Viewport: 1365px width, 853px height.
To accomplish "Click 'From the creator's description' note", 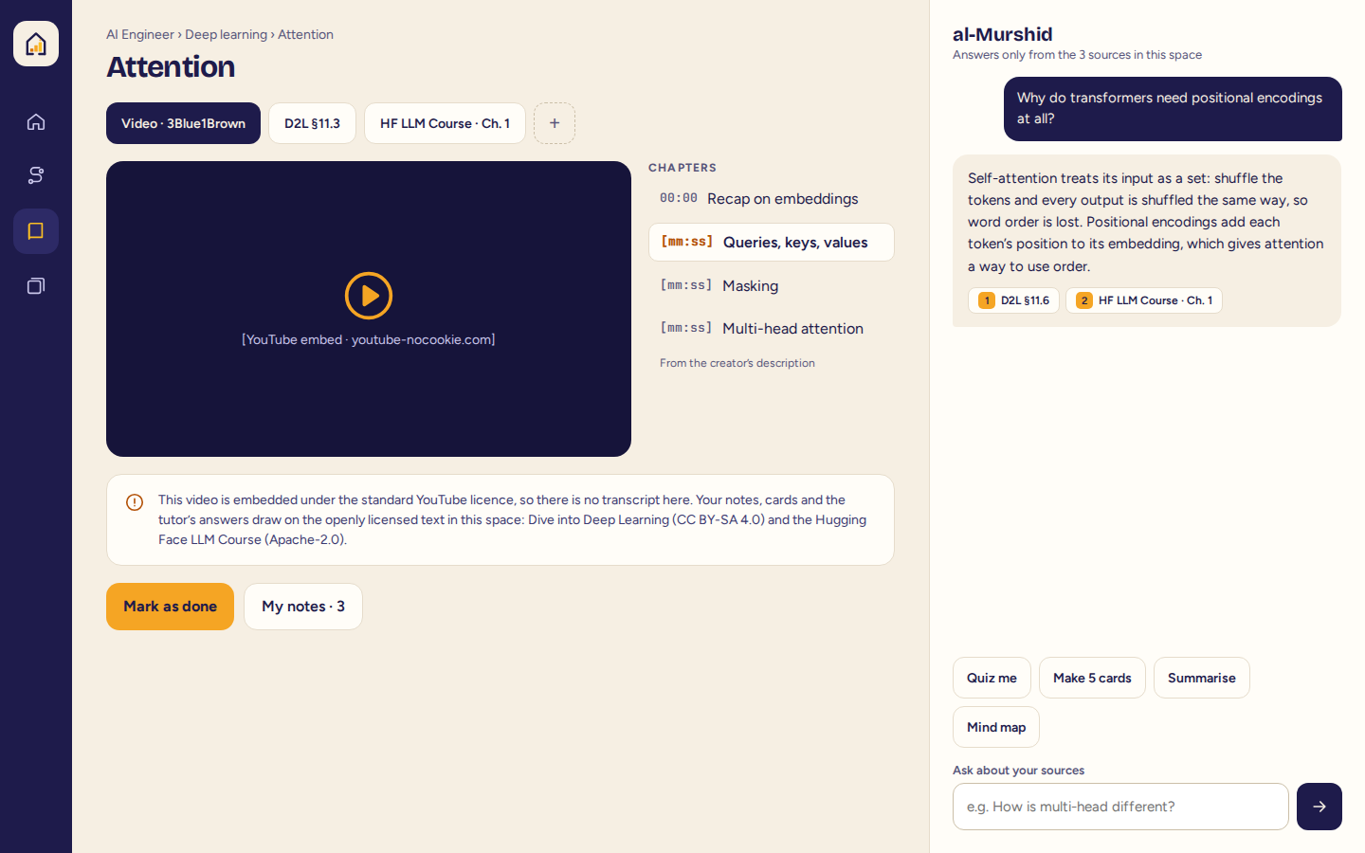I will (737, 363).
